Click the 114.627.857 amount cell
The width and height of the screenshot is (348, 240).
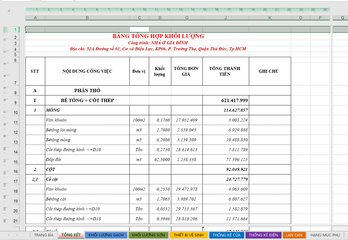226,110
